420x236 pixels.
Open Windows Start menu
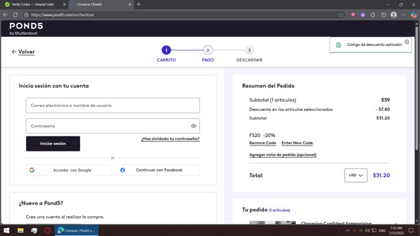click(7, 230)
